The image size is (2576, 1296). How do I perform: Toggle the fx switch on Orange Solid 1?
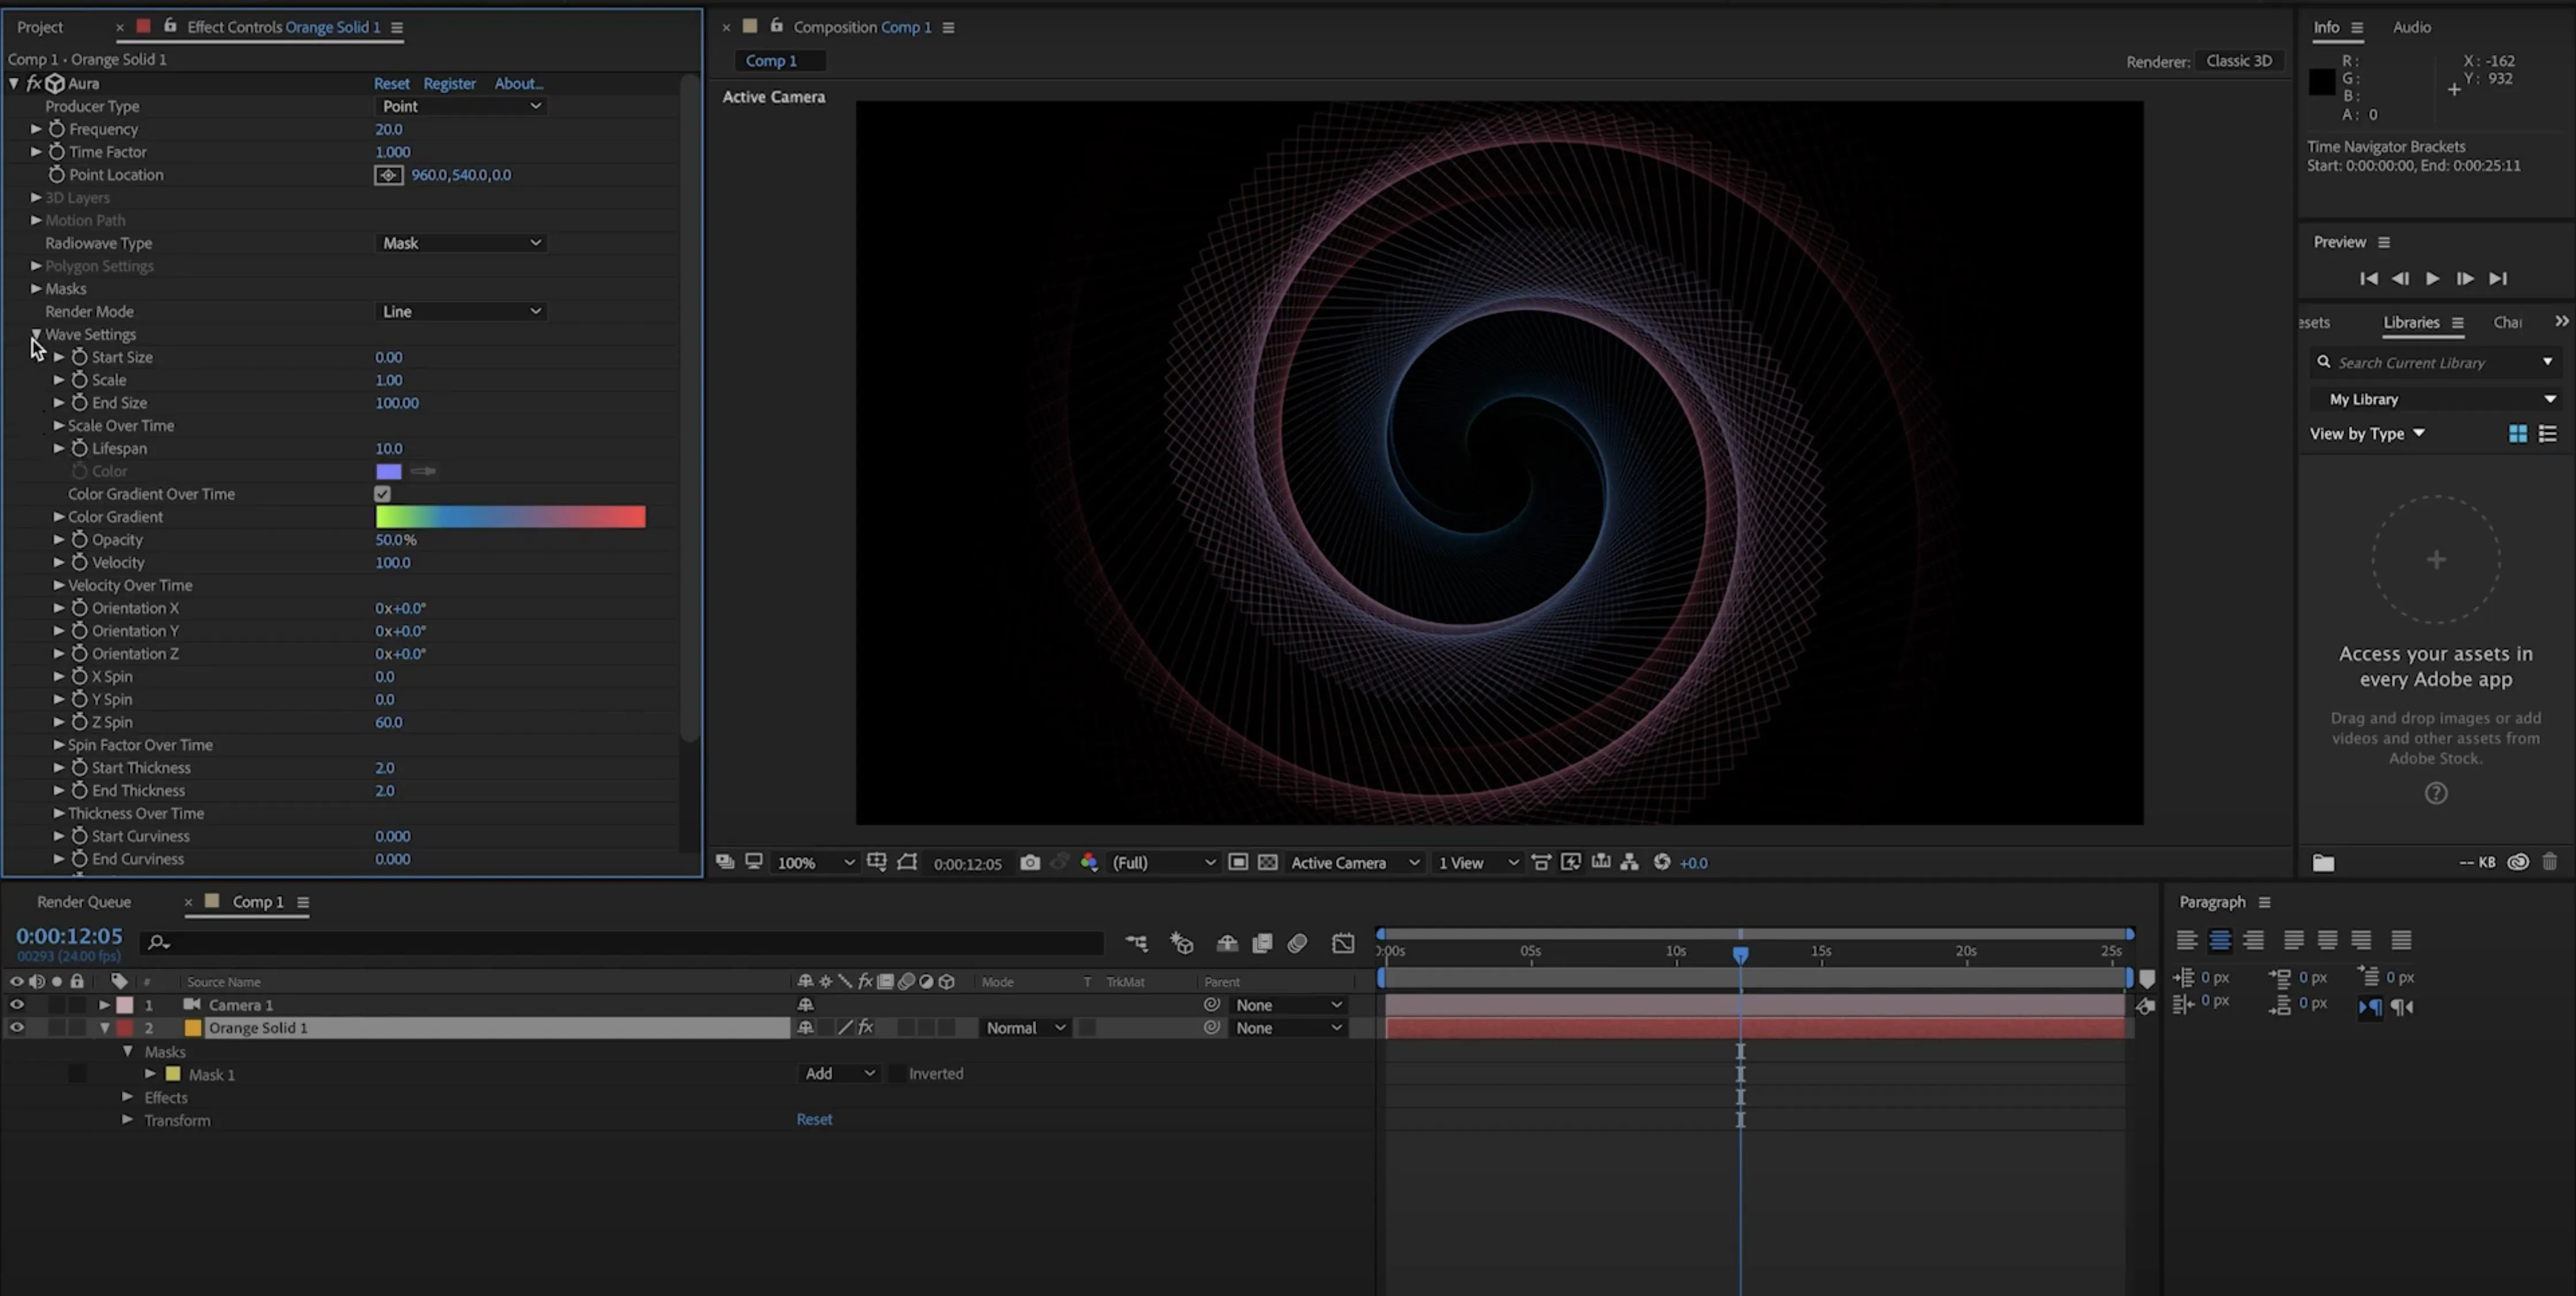click(865, 1028)
